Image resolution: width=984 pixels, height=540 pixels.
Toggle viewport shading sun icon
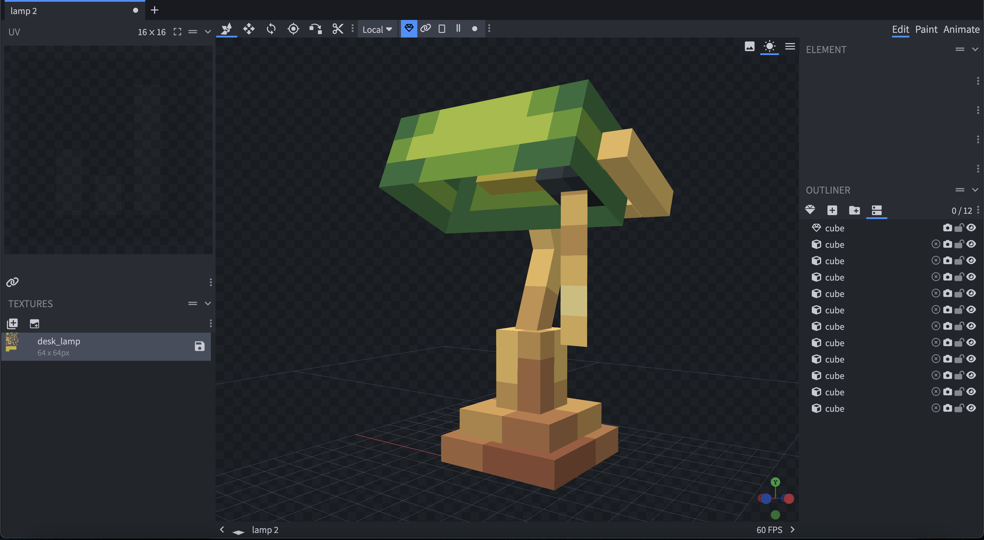click(769, 46)
